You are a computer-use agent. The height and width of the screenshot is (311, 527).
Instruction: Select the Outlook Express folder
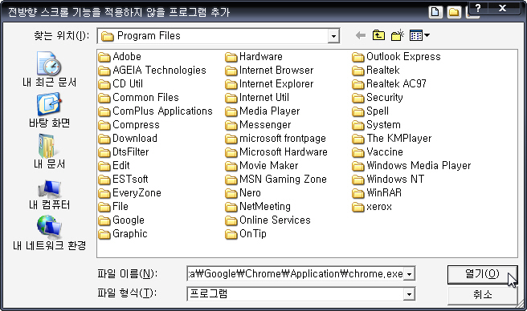[x=396, y=57]
